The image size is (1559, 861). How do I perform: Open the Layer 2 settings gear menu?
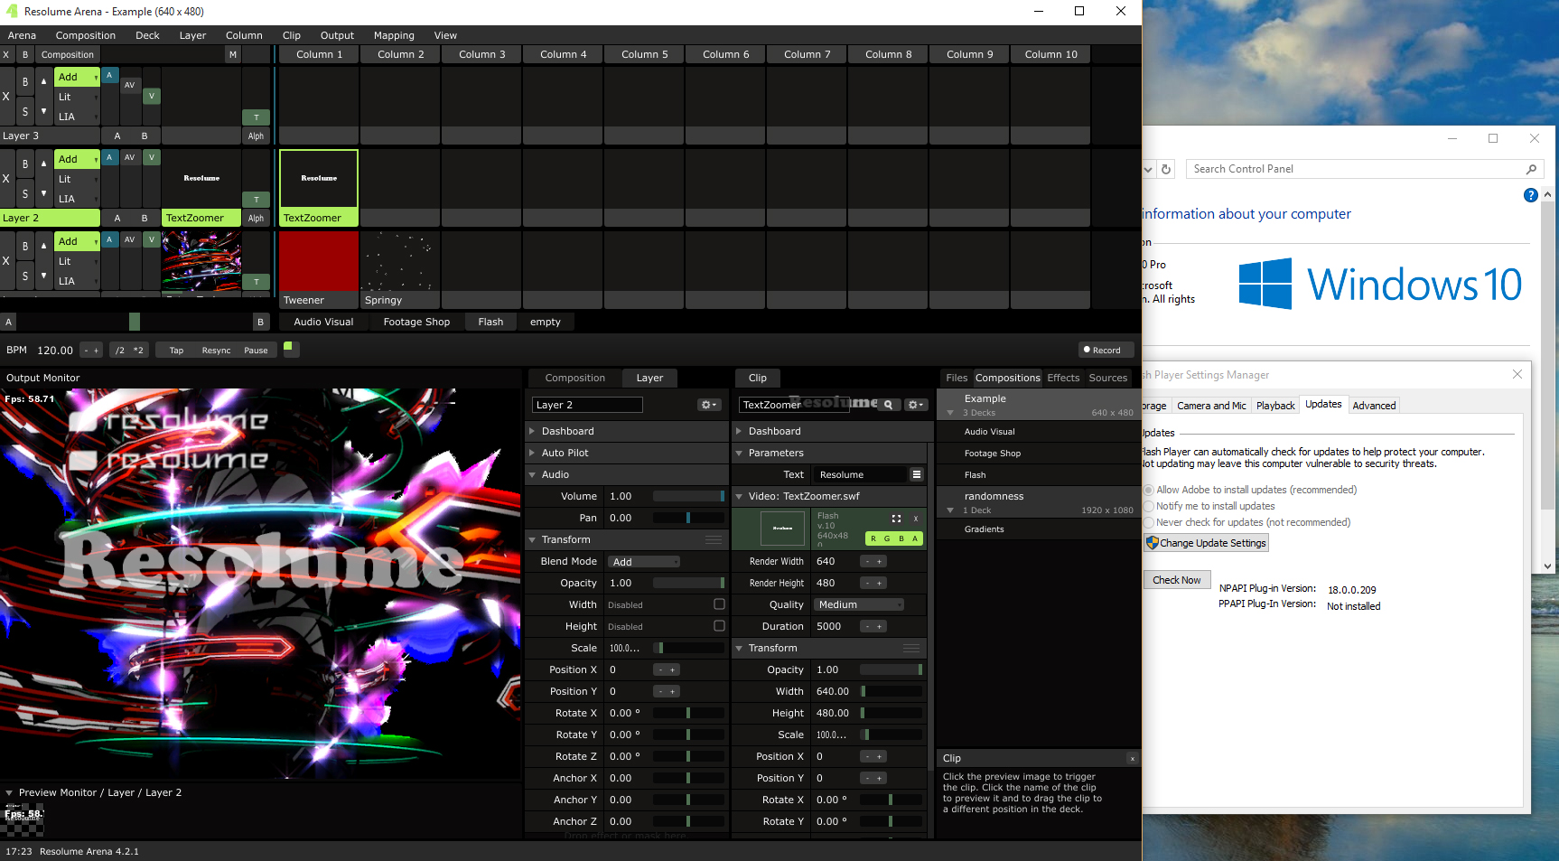(709, 405)
